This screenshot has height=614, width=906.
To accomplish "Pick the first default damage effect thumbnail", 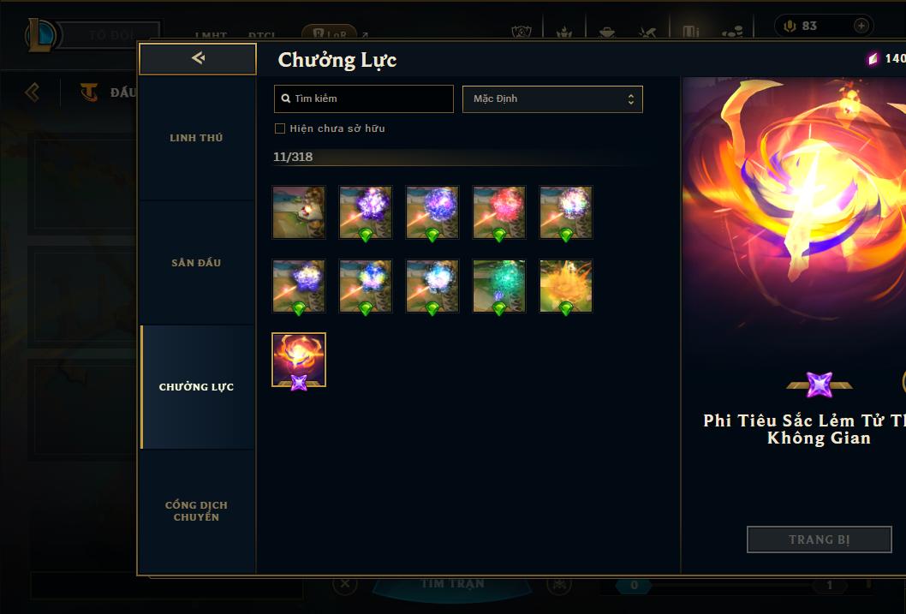I will click(x=299, y=212).
